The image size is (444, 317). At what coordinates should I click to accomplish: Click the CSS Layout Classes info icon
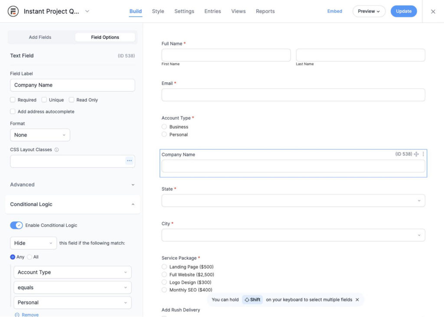click(57, 149)
